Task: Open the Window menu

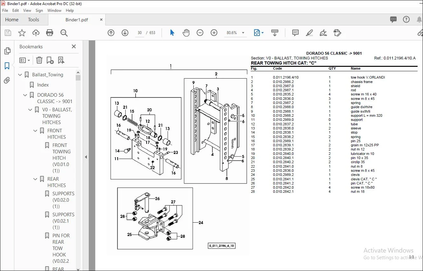Action: tap(54, 10)
